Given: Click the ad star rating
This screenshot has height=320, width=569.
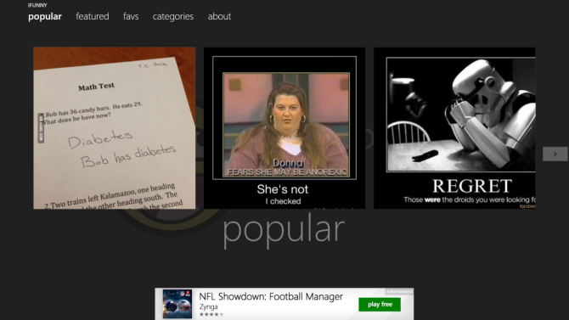Looking at the screenshot, I should (211, 314).
